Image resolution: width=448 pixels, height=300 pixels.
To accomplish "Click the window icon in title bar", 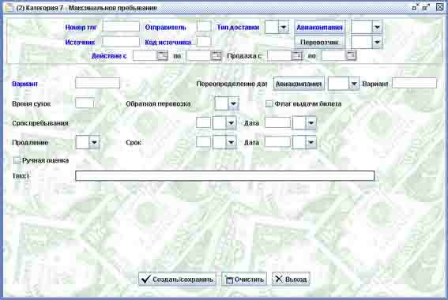I will click(9, 8).
